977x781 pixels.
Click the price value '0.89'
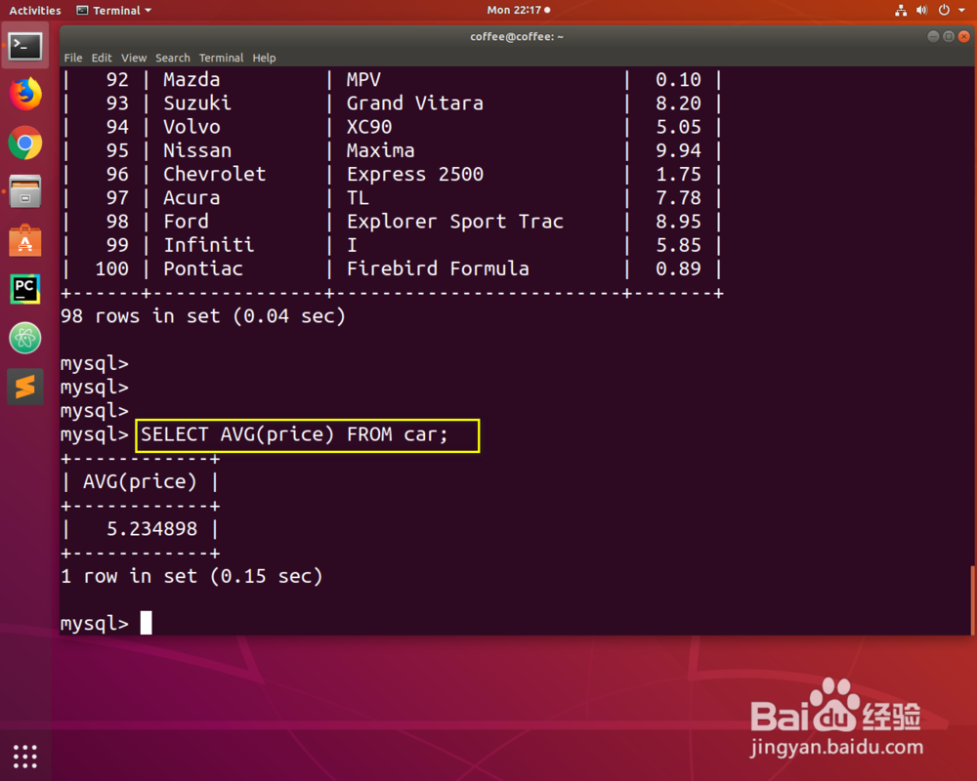[678, 269]
